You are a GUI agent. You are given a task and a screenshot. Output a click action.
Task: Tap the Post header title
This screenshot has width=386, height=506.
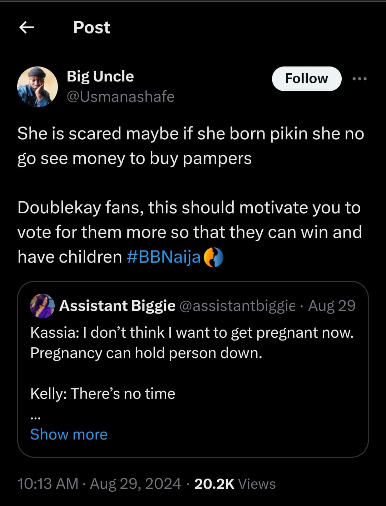coord(91,27)
